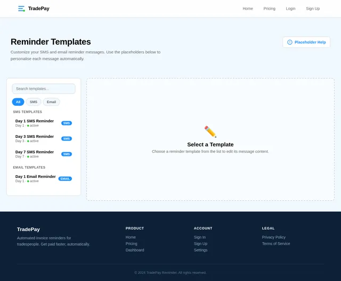Viewport: 341px width, 281px height.
Task: Go to Login in the top navigation
Action: (290, 9)
